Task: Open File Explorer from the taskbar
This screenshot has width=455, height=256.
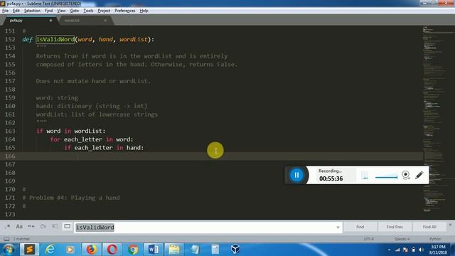Action: (173, 250)
